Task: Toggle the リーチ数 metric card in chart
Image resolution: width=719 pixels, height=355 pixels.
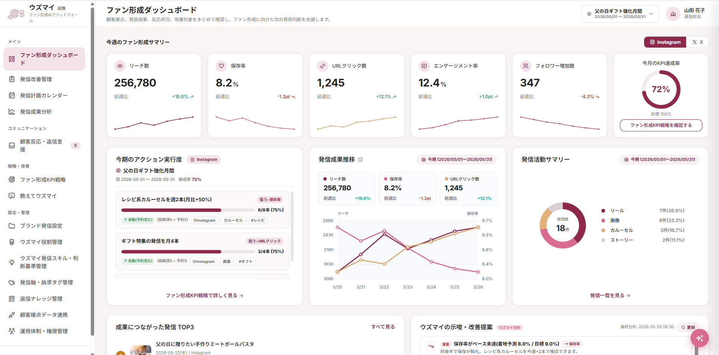Action: click(347, 188)
